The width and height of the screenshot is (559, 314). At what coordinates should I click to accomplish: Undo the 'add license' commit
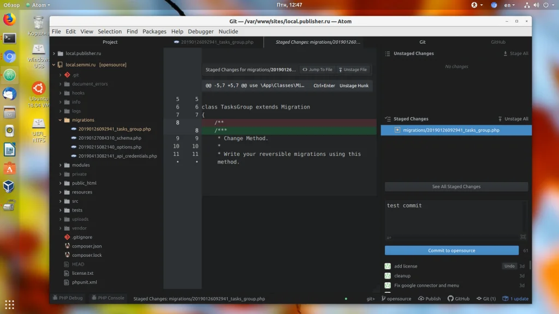pyautogui.click(x=509, y=266)
